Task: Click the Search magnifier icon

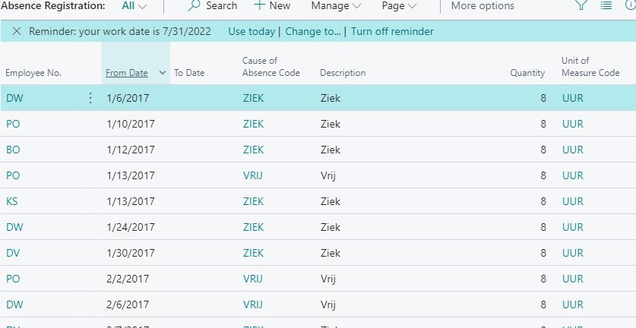Action: coord(195,5)
